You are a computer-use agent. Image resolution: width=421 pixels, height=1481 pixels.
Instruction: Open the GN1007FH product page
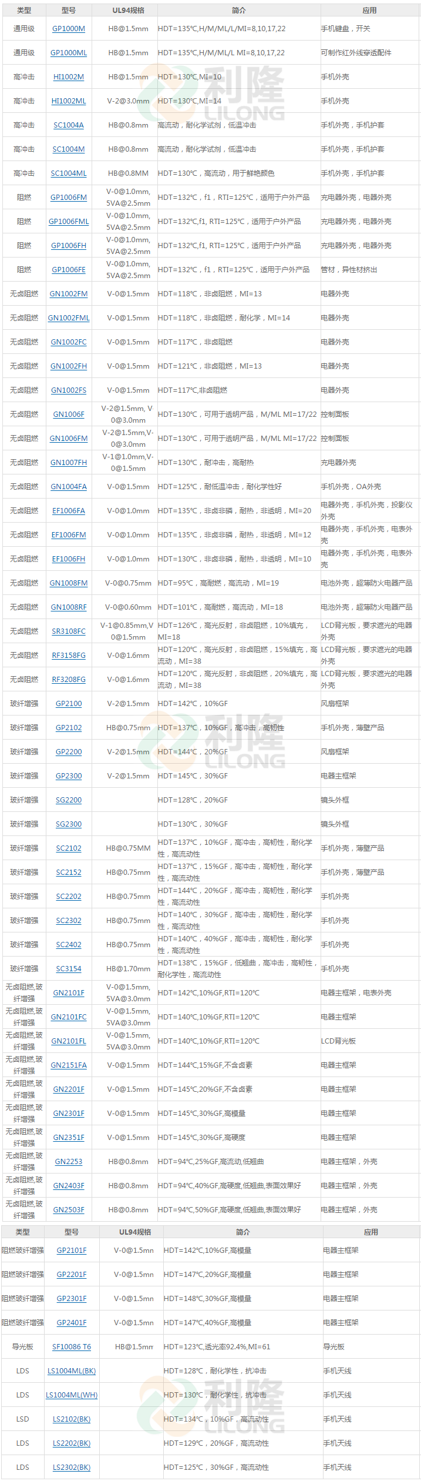coord(69,463)
